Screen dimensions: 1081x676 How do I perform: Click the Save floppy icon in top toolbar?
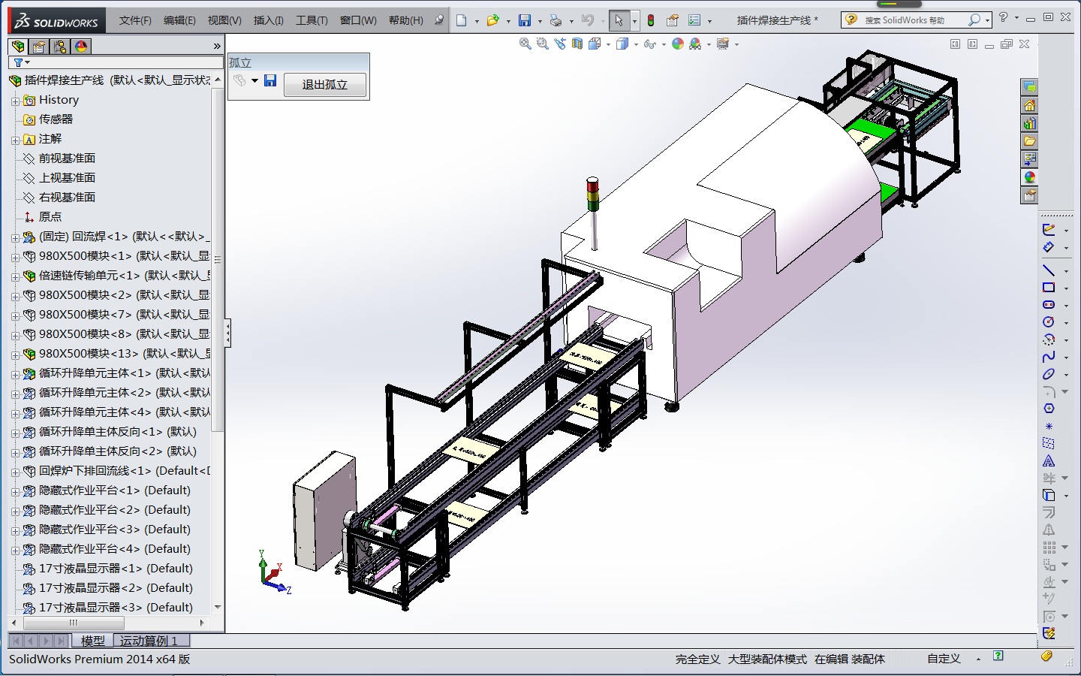(525, 20)
